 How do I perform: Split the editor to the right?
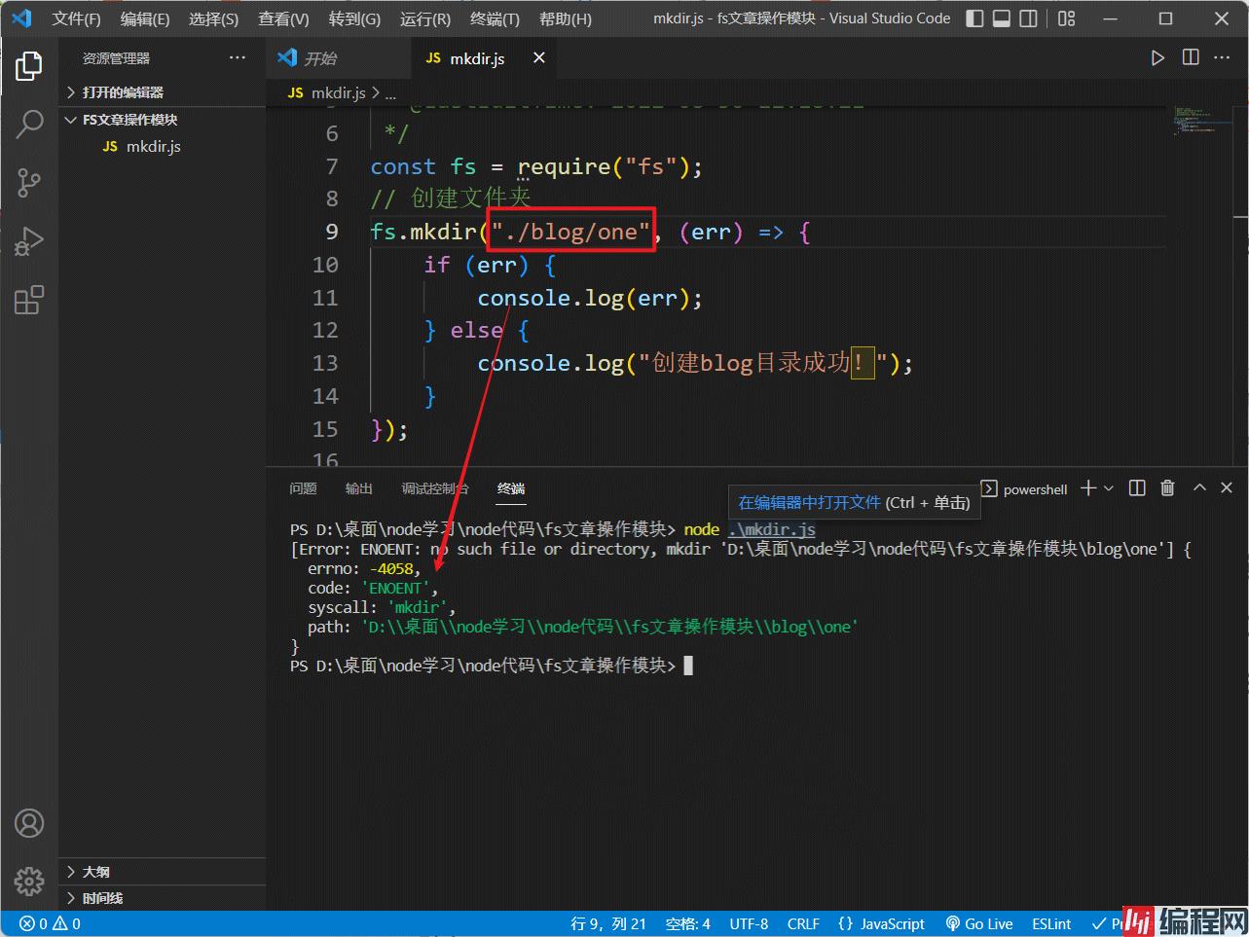(x=1191, y=57)
